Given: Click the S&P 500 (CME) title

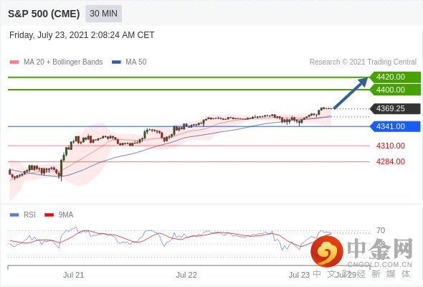Looking at the screenshot, I should coord(44,14).
